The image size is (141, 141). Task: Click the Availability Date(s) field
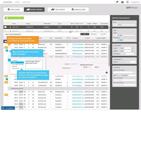(131, 62)
